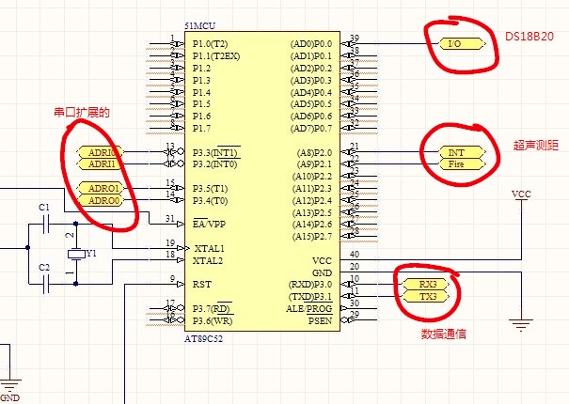Click pin label (A11)P2.3
569x404 pixels.
pos(312,189)
